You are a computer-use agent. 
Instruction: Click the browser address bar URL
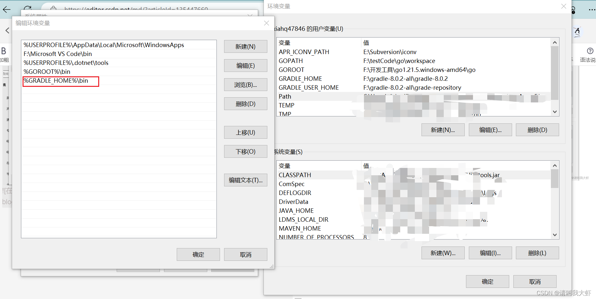(136, 9)
